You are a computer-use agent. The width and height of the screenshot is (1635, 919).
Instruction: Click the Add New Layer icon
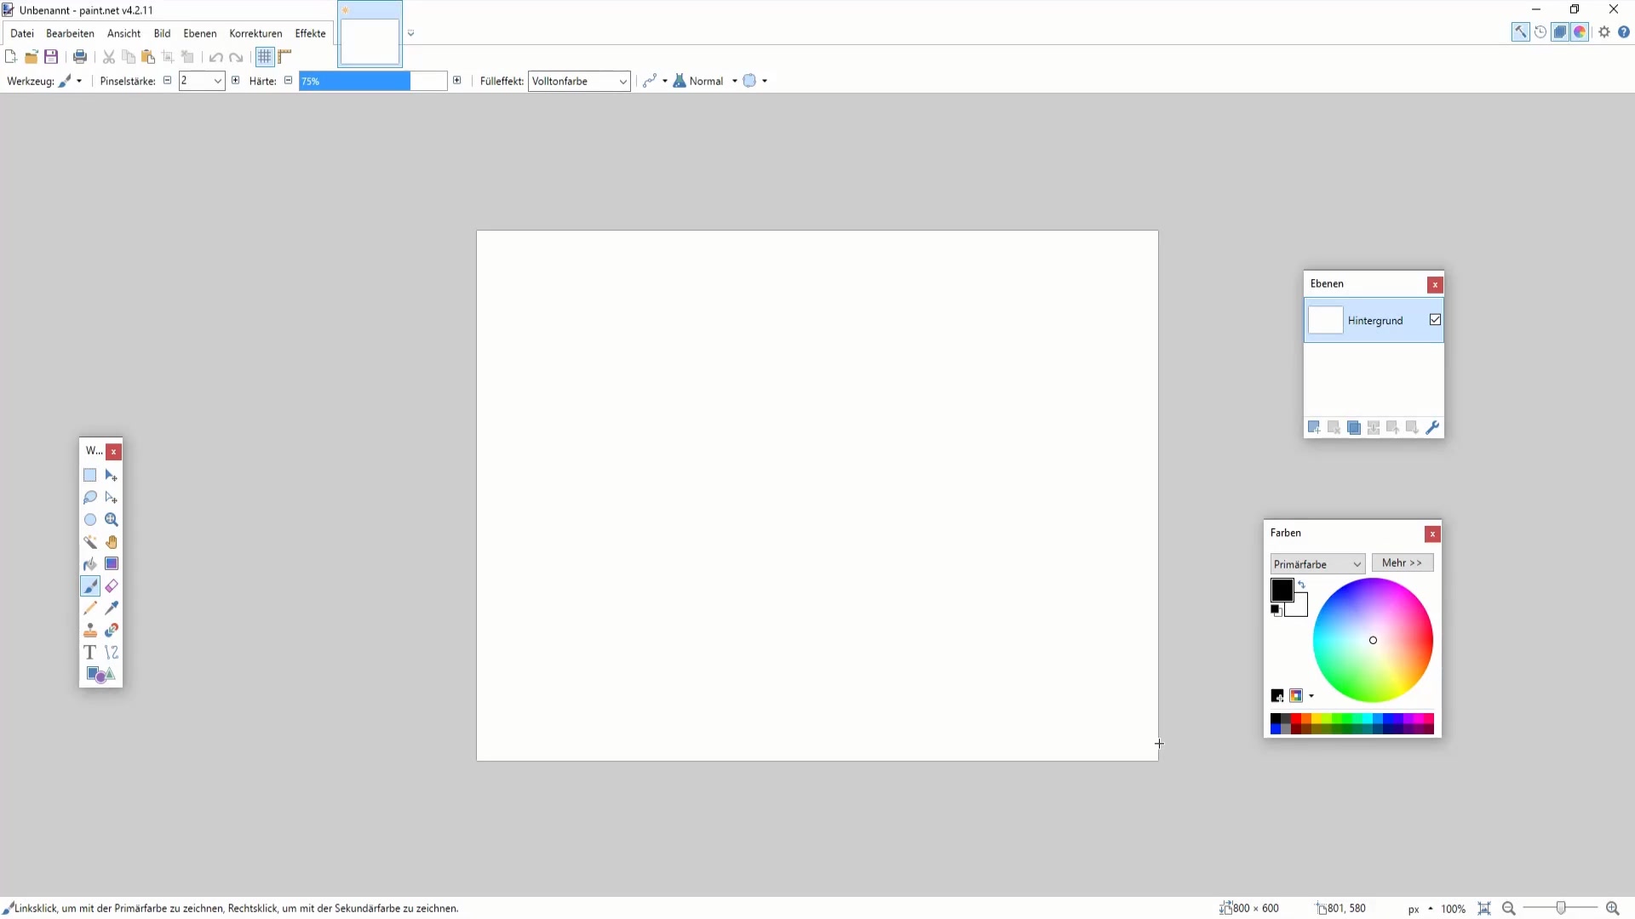[1314, 428]
